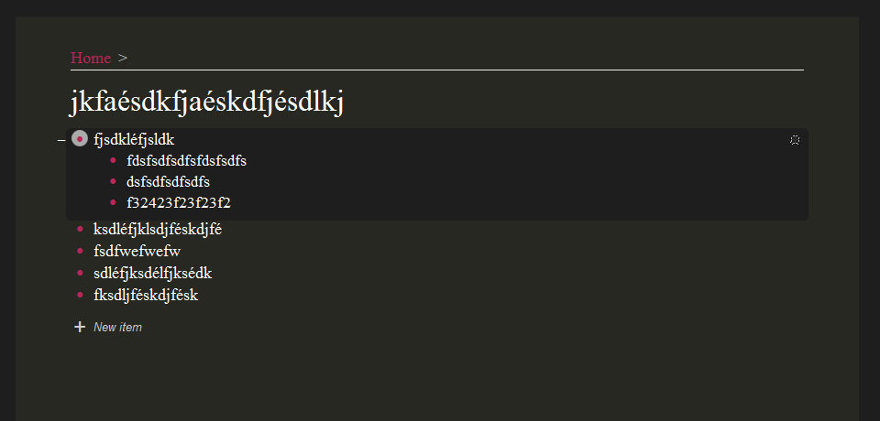The height and width of the screenshot is (421, 880).
Task: Click the bullet next to f32423f23f23f2
Action: coord(113,202)
